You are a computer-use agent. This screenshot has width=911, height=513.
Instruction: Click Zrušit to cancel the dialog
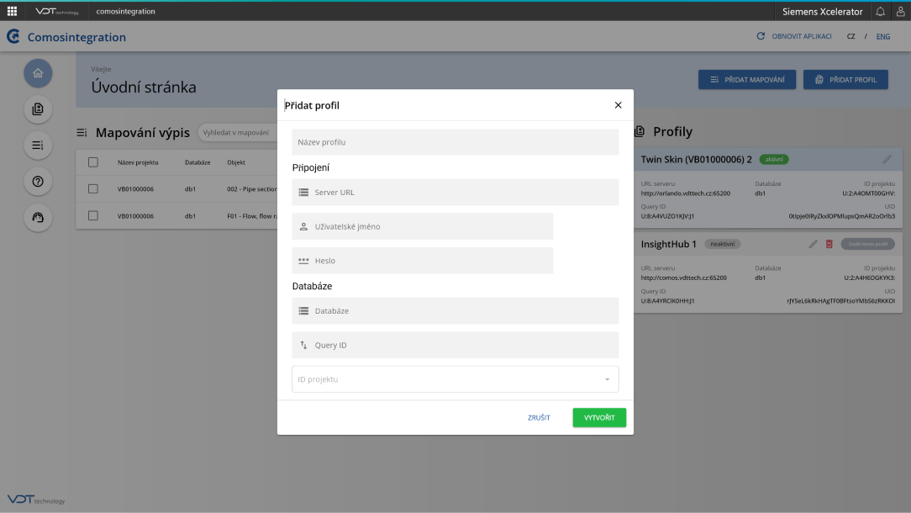pyautogui.click(x=539, y=418)
